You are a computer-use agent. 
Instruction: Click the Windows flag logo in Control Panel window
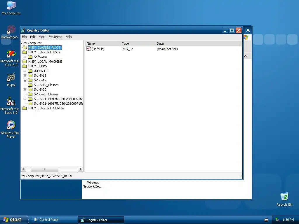246,37
